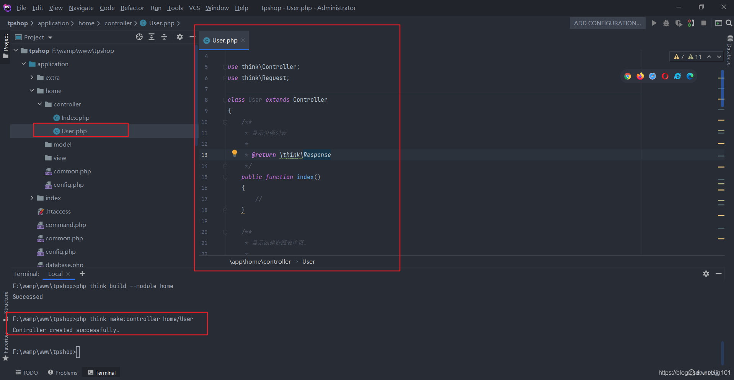The width and height of the screenshot is (734, 380).
Task: Expand the extra folder
Action: (32, 77)
